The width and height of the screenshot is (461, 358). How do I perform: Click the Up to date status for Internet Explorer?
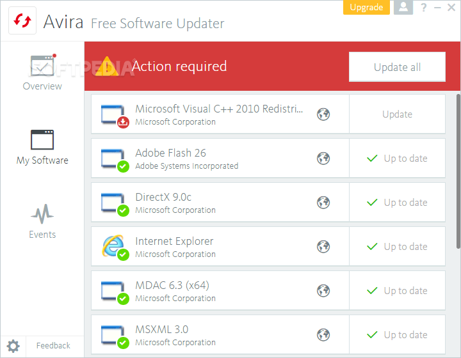click(x=397, y=247)
